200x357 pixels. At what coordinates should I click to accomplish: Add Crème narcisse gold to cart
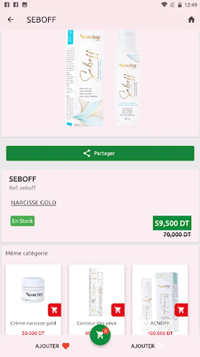(x=55, y=310)
